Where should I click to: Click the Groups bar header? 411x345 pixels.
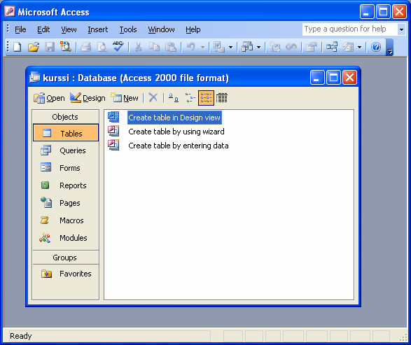pyautogui.click(x=65, y=258)
